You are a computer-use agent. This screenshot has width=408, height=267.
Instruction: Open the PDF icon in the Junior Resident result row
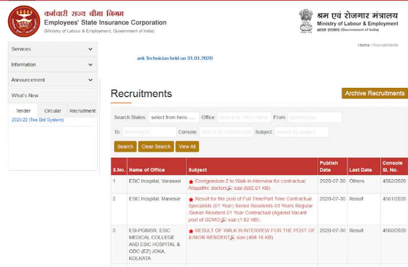click(233, 238)
